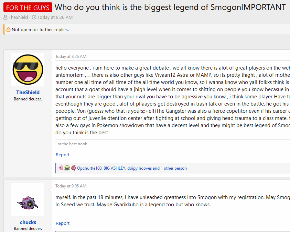290x232 pixels.
Task: Report TheShield's post
Action: coord(63,155)
